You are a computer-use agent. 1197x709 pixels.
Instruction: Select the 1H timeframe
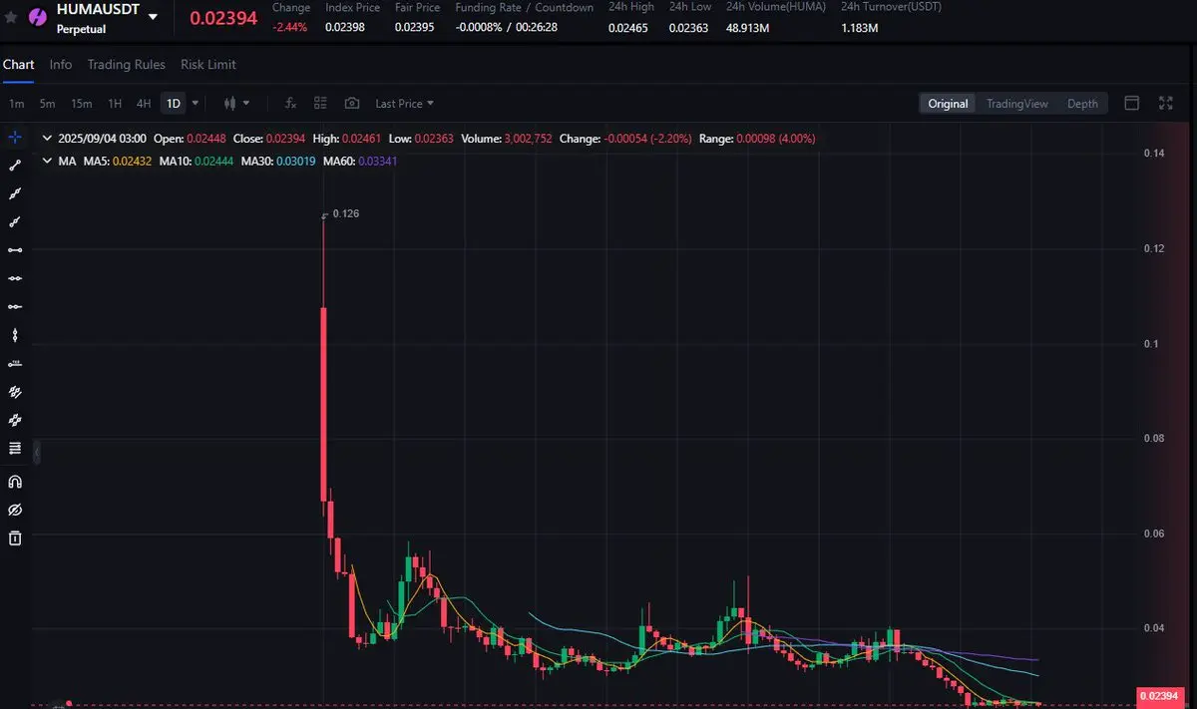[115, 104]
